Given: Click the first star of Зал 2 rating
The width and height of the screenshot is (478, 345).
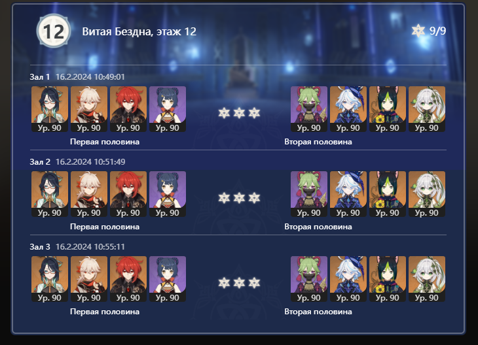Looking at the screenshot, I should click(224, 198).
